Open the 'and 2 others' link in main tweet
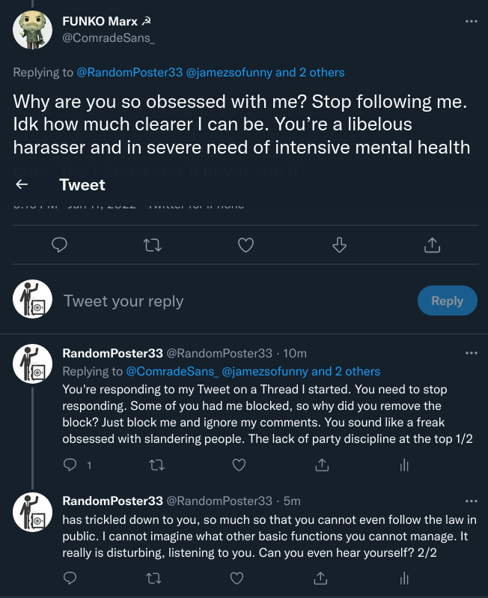This screenshot has width=488, height=598. [310, 73]
